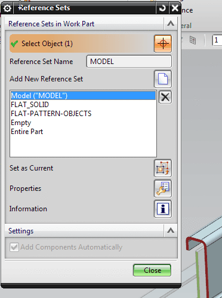
Task: Click the green Close button
Action: [152, 270]
